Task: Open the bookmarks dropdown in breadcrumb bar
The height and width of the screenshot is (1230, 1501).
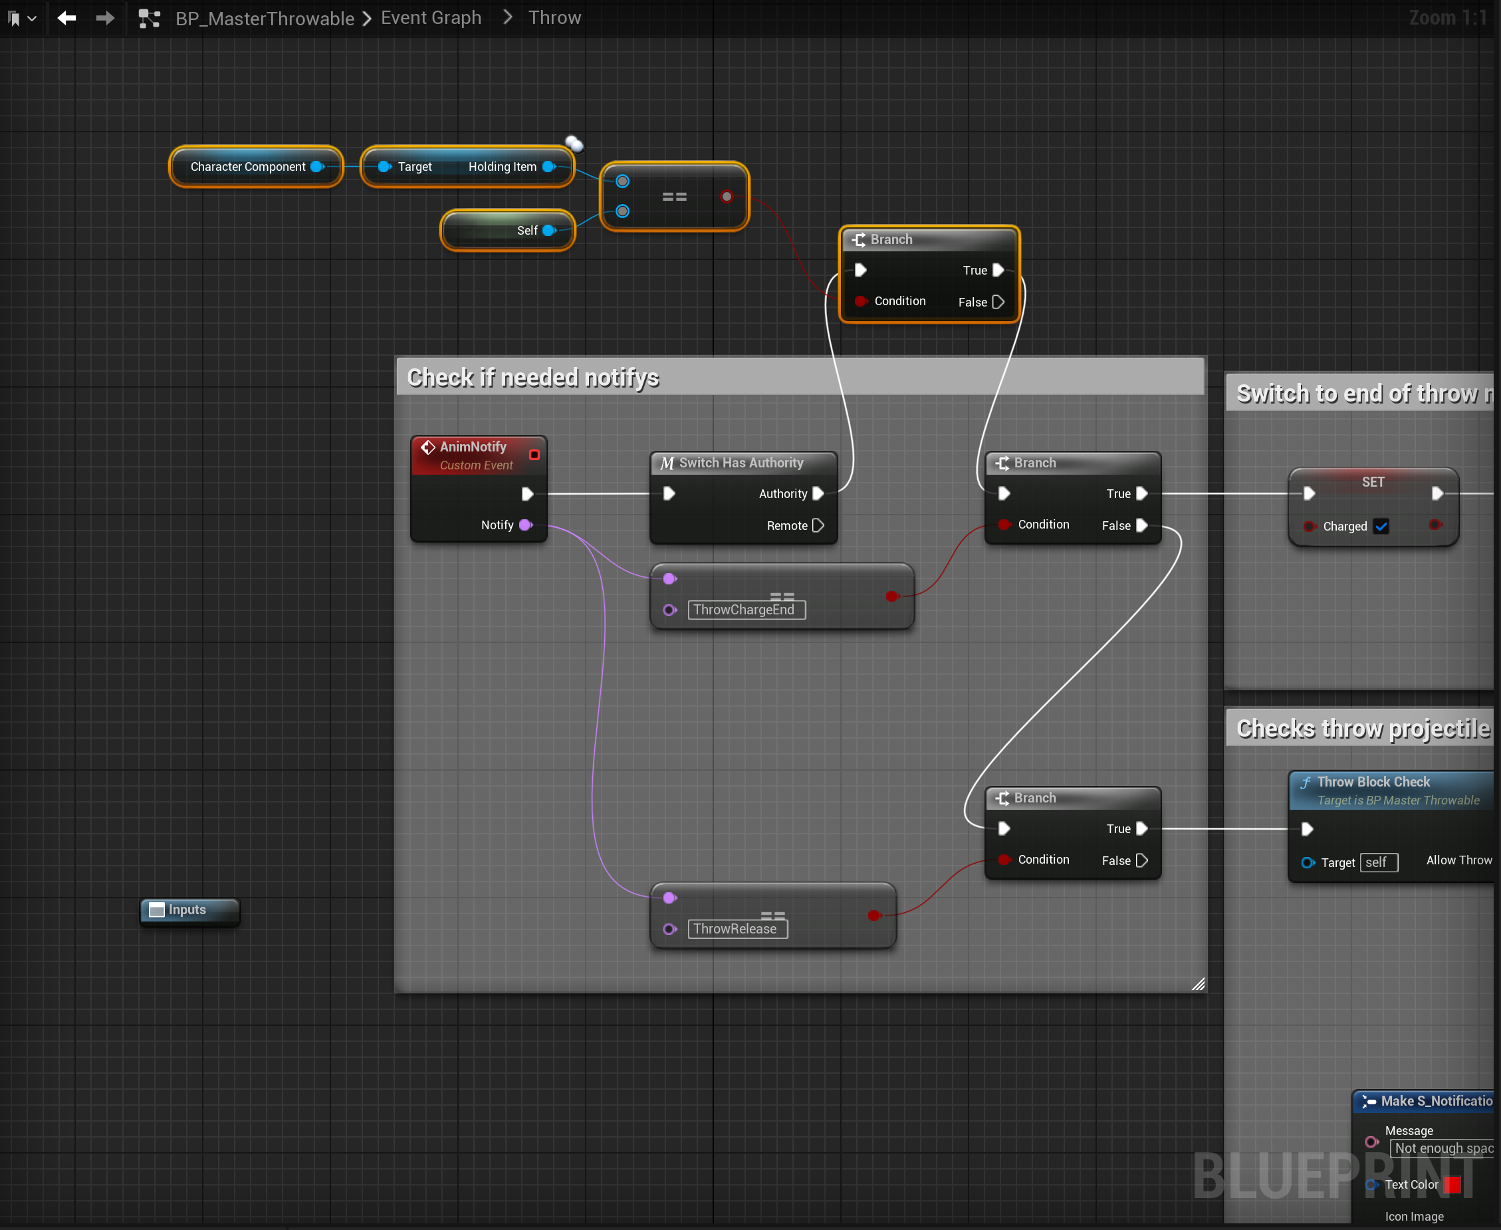Action: pyautogui.click(x=21, y=19)
